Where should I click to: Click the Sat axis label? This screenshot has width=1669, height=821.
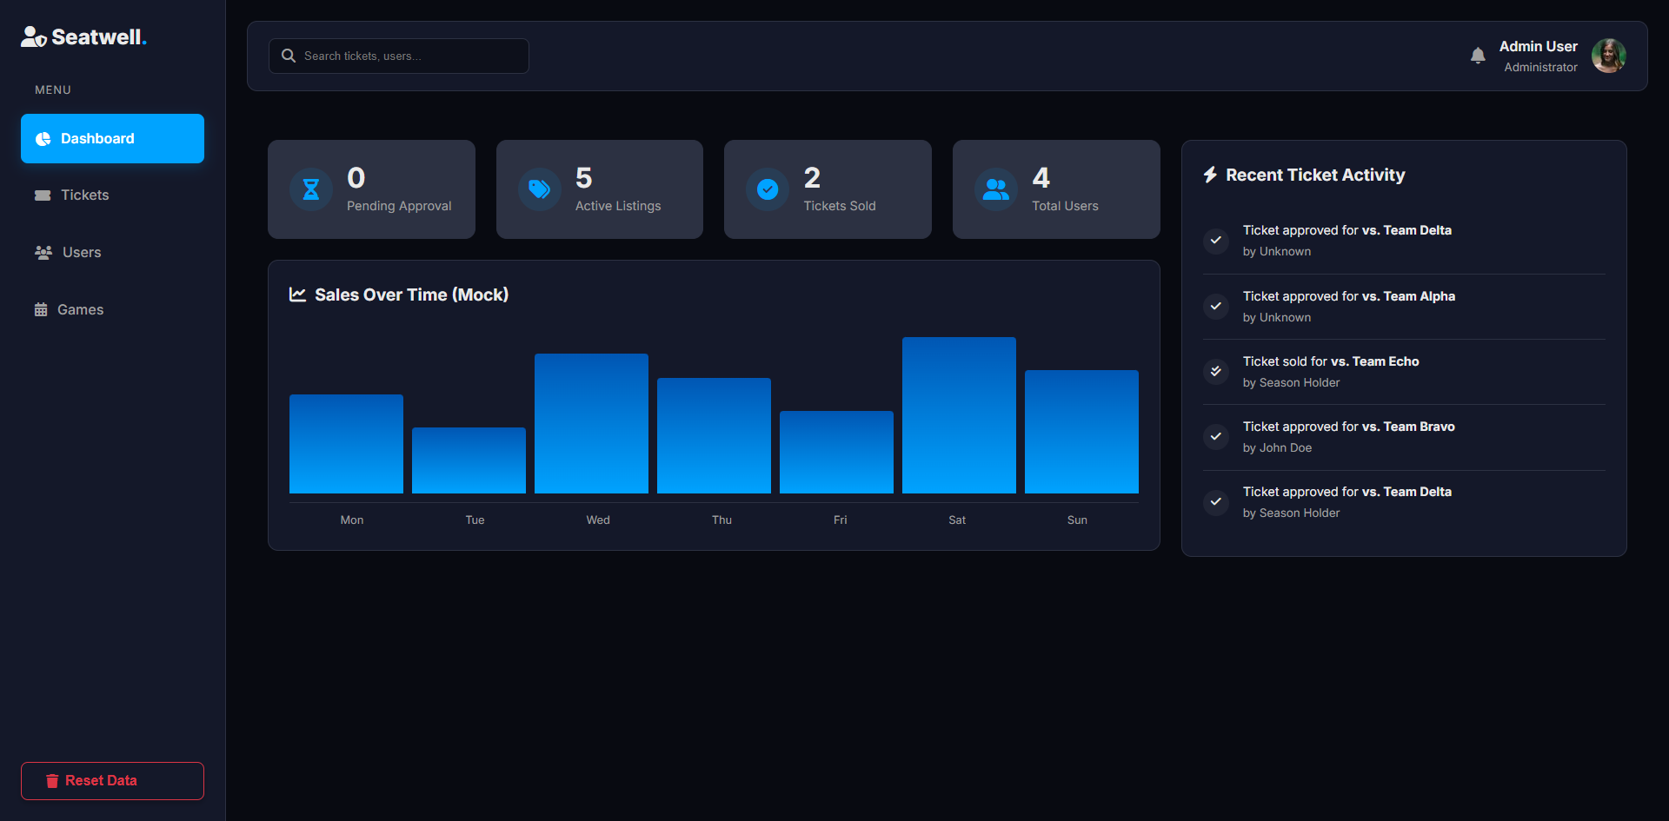[x=957, y=520]
